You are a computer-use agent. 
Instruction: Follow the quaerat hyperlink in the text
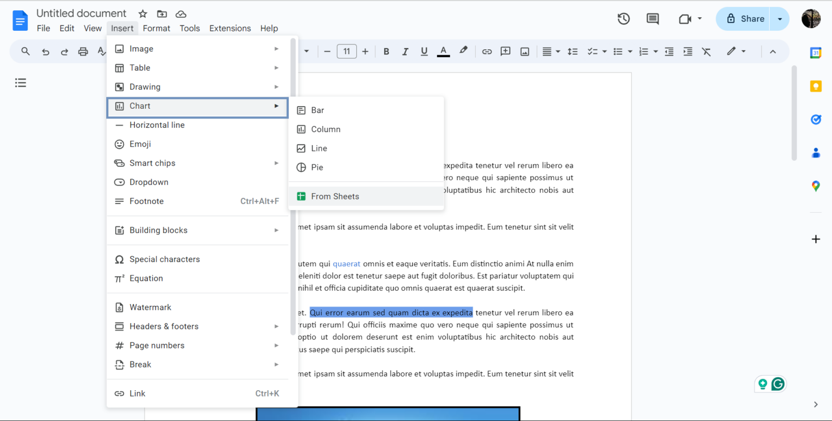(347, 264)
